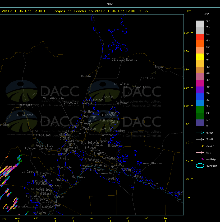Select the bright yellow 51-54 dBZ swatch
Viewport: 220px width, 222px height.
coord(200,57)
